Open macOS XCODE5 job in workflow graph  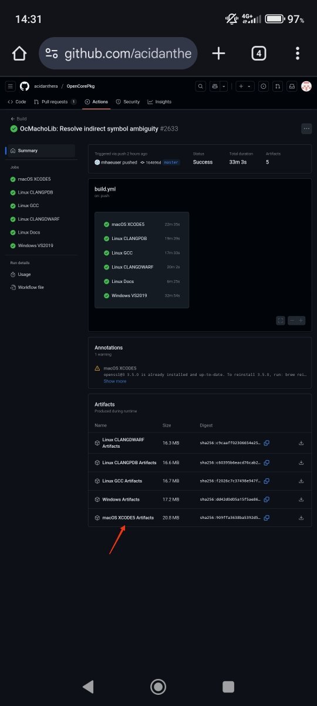coord(142,224)
